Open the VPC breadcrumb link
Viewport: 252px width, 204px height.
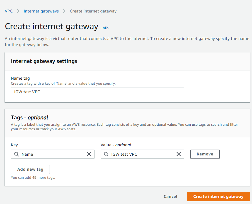pyautogui.click(x=9, y=11)
